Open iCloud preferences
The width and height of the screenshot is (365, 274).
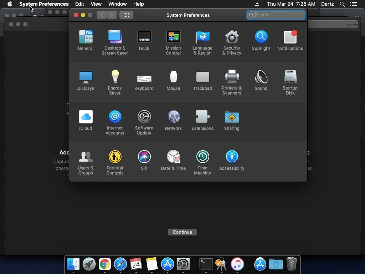86,120
